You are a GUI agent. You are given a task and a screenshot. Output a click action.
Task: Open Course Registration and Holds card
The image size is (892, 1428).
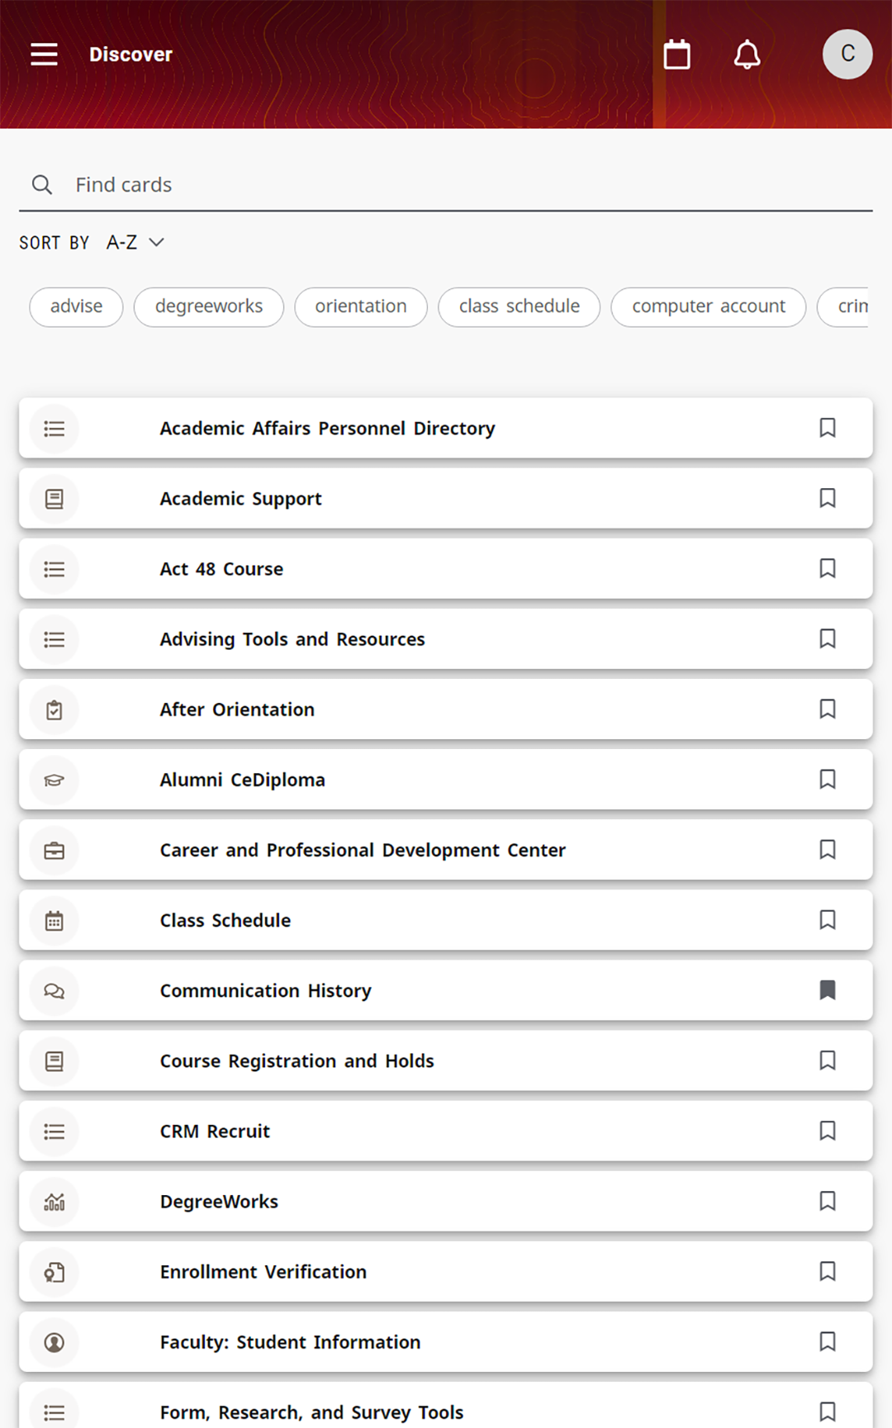[446, 1060]
